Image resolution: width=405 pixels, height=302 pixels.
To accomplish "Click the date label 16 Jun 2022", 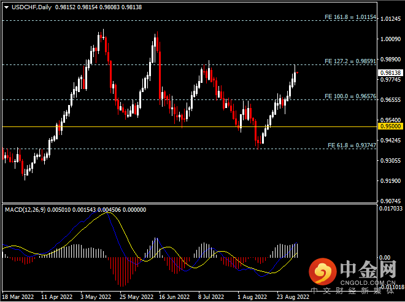I will (x=174, y=297).
